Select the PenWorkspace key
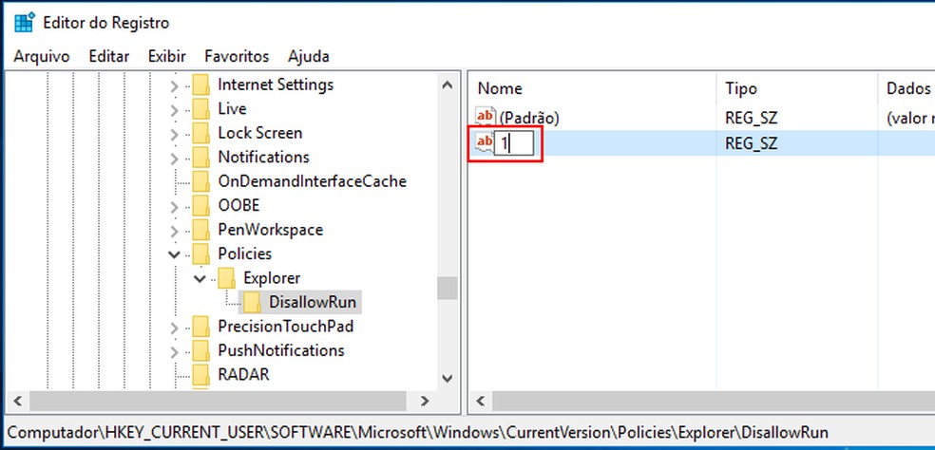This screenshot has width=935, height=450. point(270,230)
